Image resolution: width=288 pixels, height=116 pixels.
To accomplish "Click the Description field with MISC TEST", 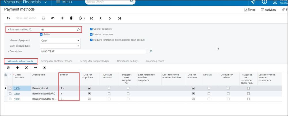I will point(93,52).
